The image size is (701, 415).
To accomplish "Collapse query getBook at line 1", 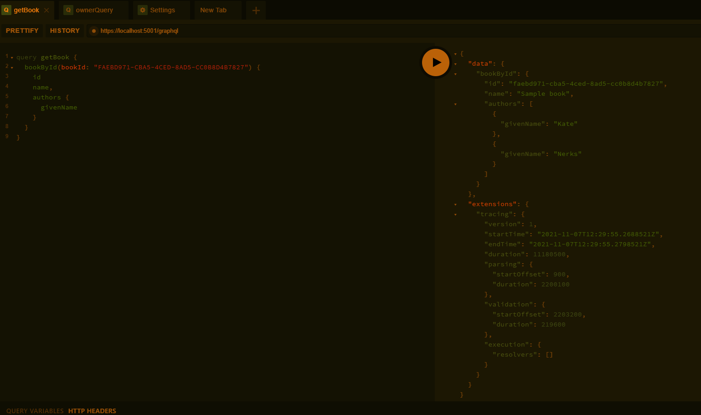I will pos(12,58).
